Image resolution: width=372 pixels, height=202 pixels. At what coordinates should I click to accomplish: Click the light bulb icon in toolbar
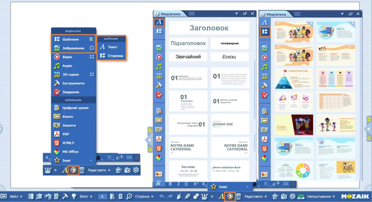[74, 196]
